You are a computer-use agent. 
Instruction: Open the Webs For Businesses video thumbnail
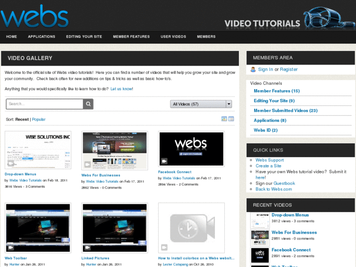[x=115, y=150]
